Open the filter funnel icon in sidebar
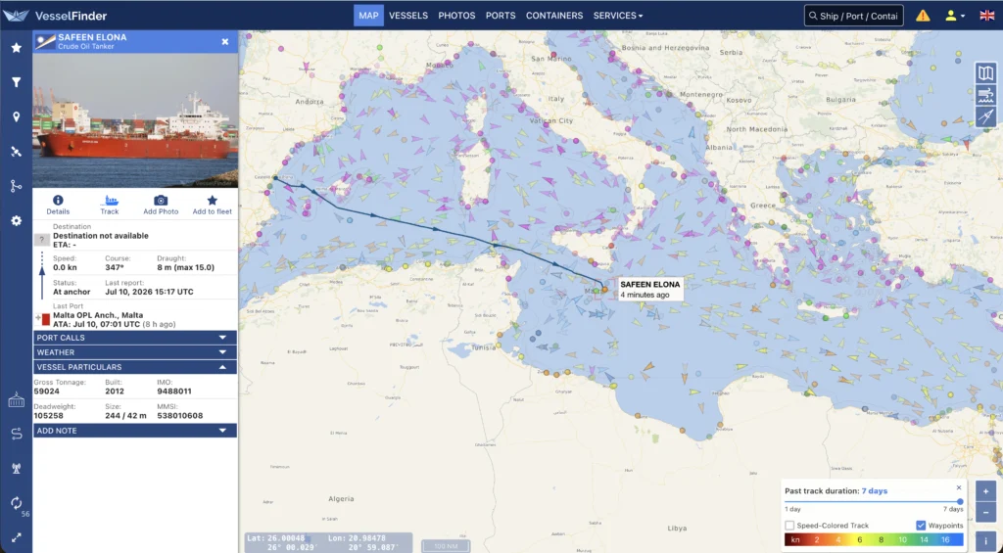The image size is (1003, 553). (16, 82)
